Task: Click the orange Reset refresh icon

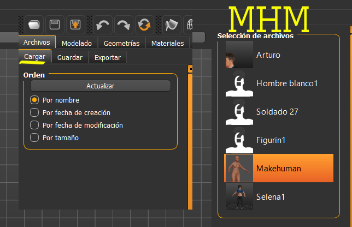Action: 144,25
